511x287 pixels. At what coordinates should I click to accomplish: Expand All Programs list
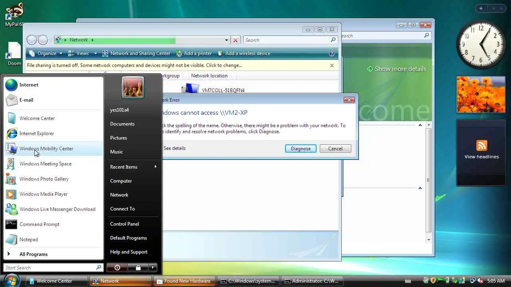(x=53, y=254)
